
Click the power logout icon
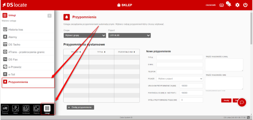pos(245,5)
